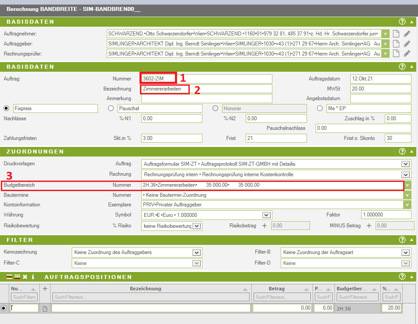This screenshot has height=324, width=418.
Task: Click the plus icon beside Risikobetrag
Action: tap(264, 226)
